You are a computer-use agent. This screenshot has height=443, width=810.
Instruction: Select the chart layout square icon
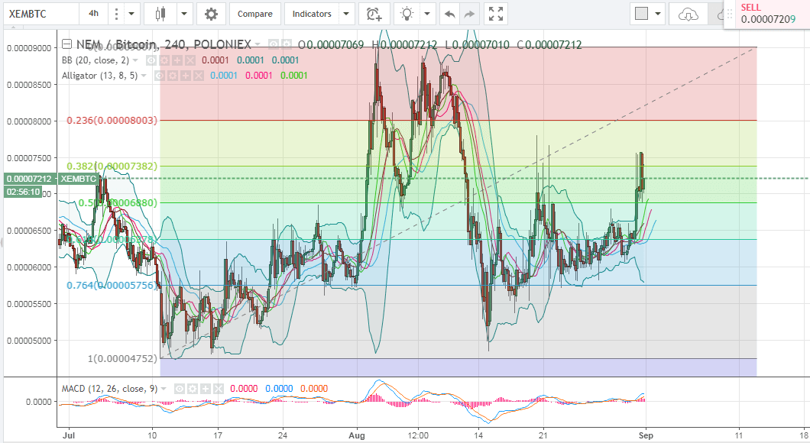coord(641,14)
